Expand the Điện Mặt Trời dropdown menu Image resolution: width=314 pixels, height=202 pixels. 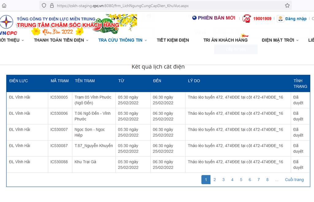point(280,40)
